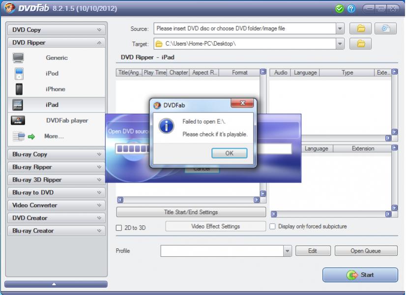Click the scroll-down arrow of the audio list
Image resolution: width=406 pixels, height=295 pixels.
[x=395, y=132]
